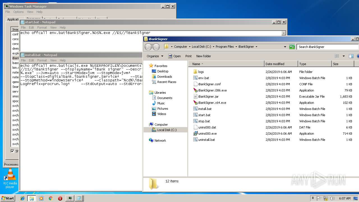The width and height of the screenshot is (359, 202).
Task: Open Edit menu in install.bat Notepad
Action: click(31, 60)
